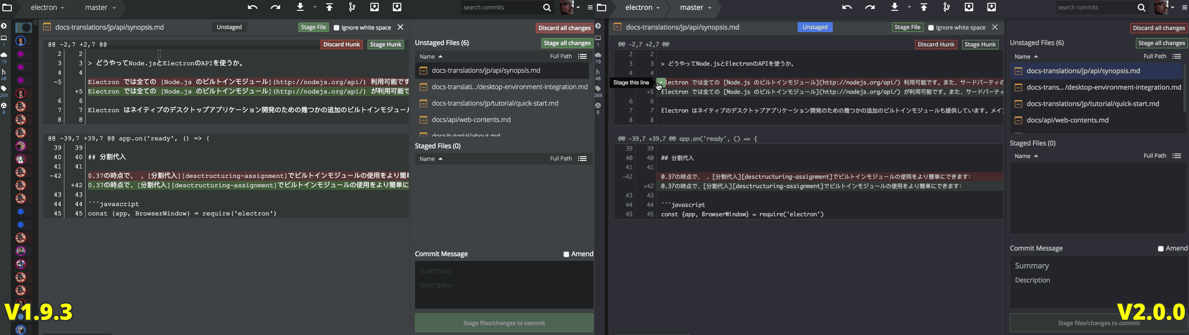This screenshot has height=335, width=1189.
Task: Click Stage all changes in v1.9.3 window
Action: [567, 43]
